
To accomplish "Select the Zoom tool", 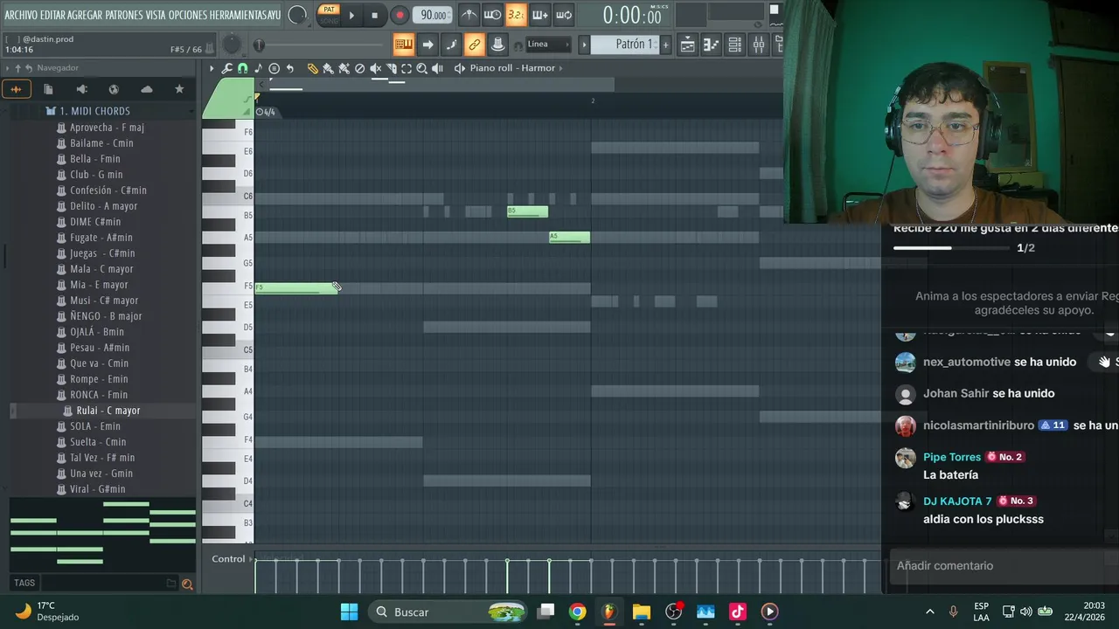I will (x=421, y=68).
